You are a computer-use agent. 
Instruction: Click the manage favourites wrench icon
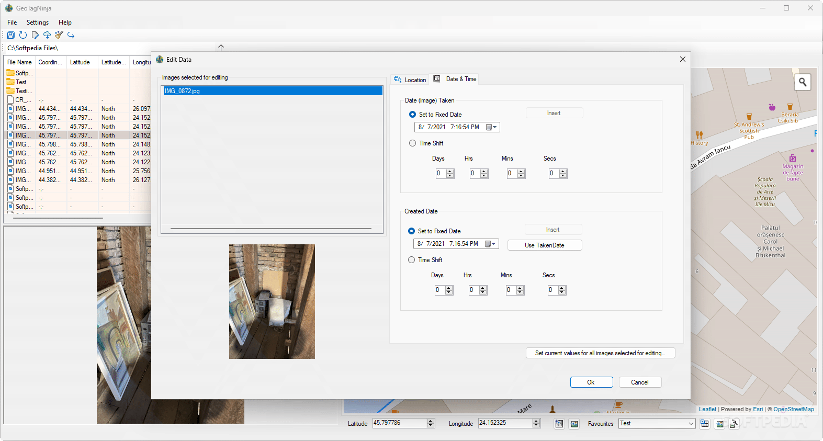734,424
